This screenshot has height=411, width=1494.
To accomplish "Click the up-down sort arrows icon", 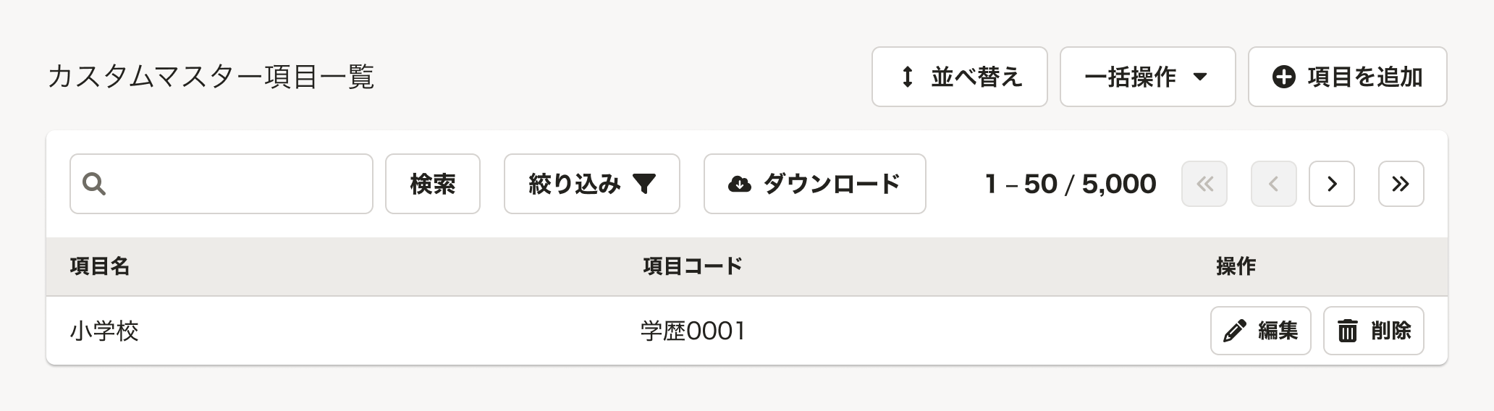I will (907, 77).
